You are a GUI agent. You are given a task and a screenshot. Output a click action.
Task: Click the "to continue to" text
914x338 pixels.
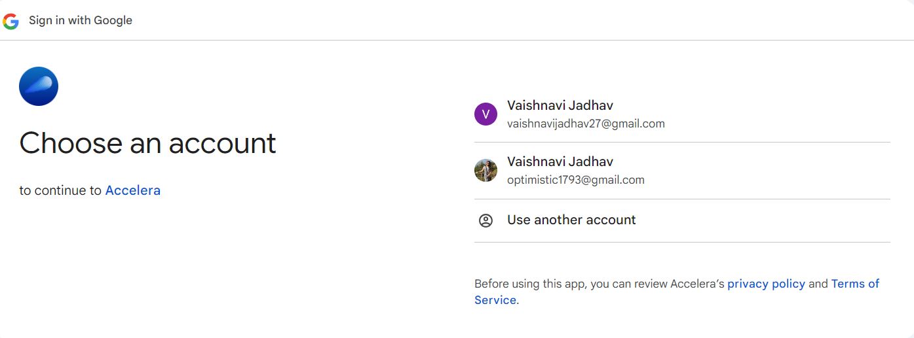[x=61, y=190]
